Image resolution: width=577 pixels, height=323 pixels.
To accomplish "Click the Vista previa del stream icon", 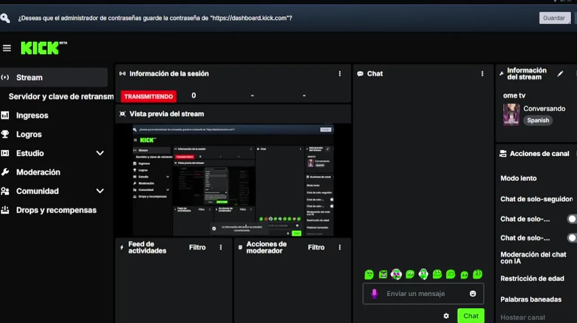I will (122, 114).
